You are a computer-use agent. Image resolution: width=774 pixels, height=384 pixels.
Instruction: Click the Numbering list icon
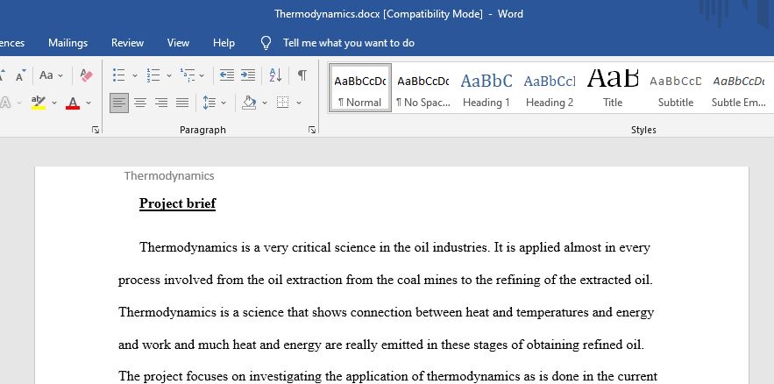(153, 75)
